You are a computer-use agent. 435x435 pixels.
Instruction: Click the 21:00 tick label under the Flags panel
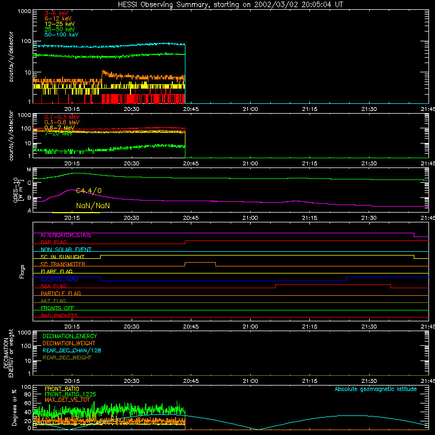[x=250, y=327]
